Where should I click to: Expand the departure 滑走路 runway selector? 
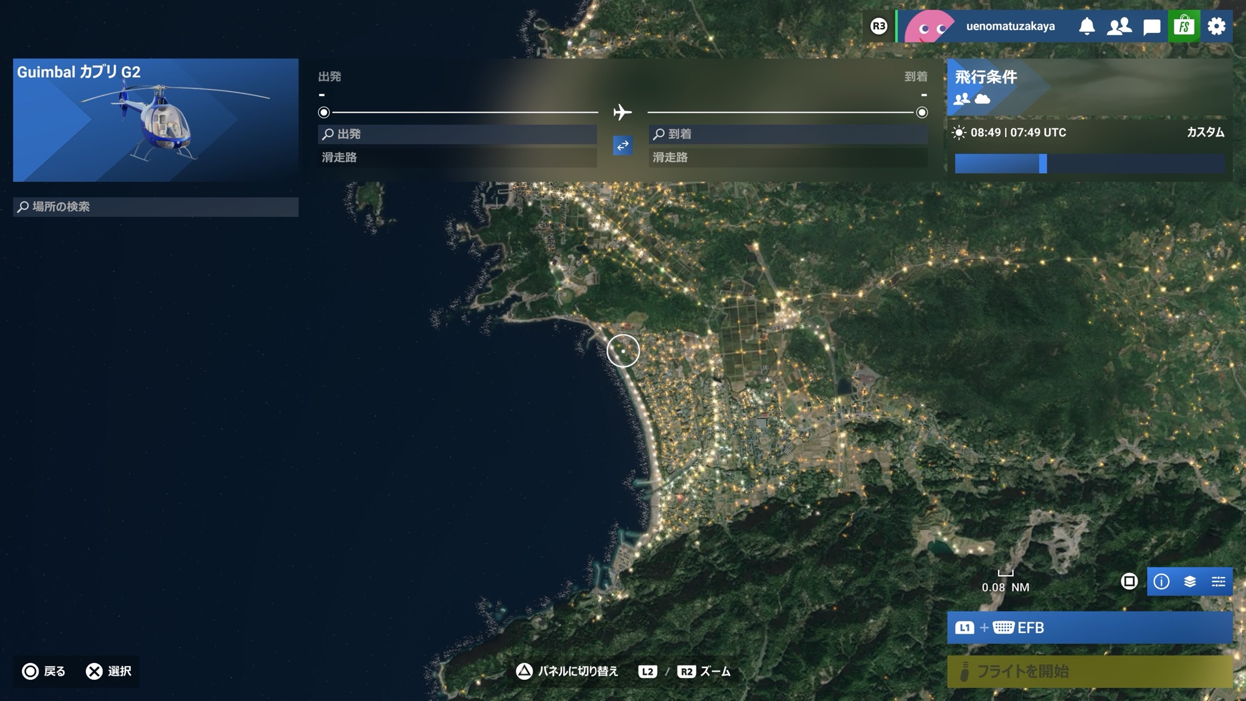click(x=457, y=157)
